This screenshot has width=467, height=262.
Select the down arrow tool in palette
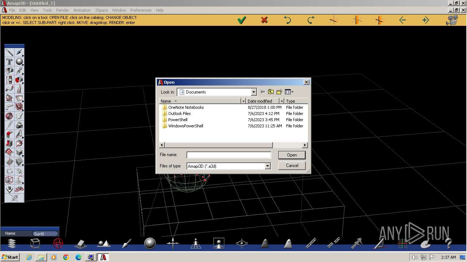click(x=9, y=189)
